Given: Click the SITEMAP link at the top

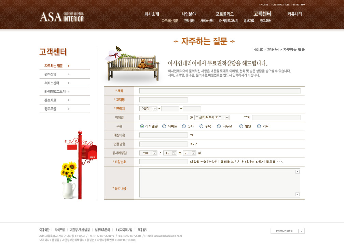Looking at the screenshot, I should 299,4.
